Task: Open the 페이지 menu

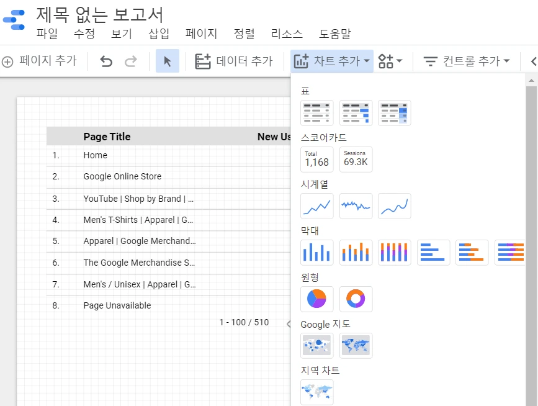Action: [x=201, y=34]
